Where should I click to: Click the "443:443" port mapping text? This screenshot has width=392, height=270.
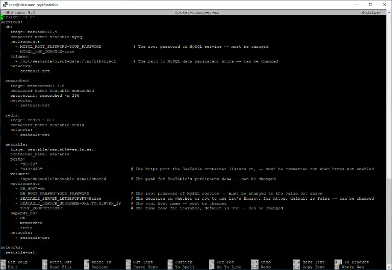(31, 169)
